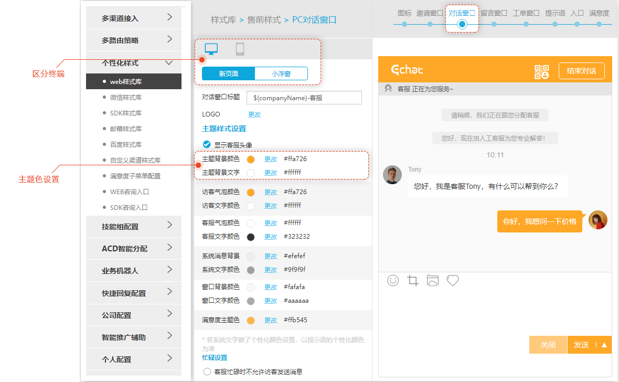Click the screenshot crop icon
This screenshot has height=382, width=619.
click(413, 280)
